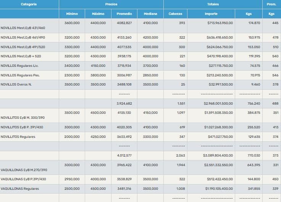Click VAQUILLONAS EyB M.270/390 category
The height and width of the screenshot is (202, 281).
click(x=24, y=170)
